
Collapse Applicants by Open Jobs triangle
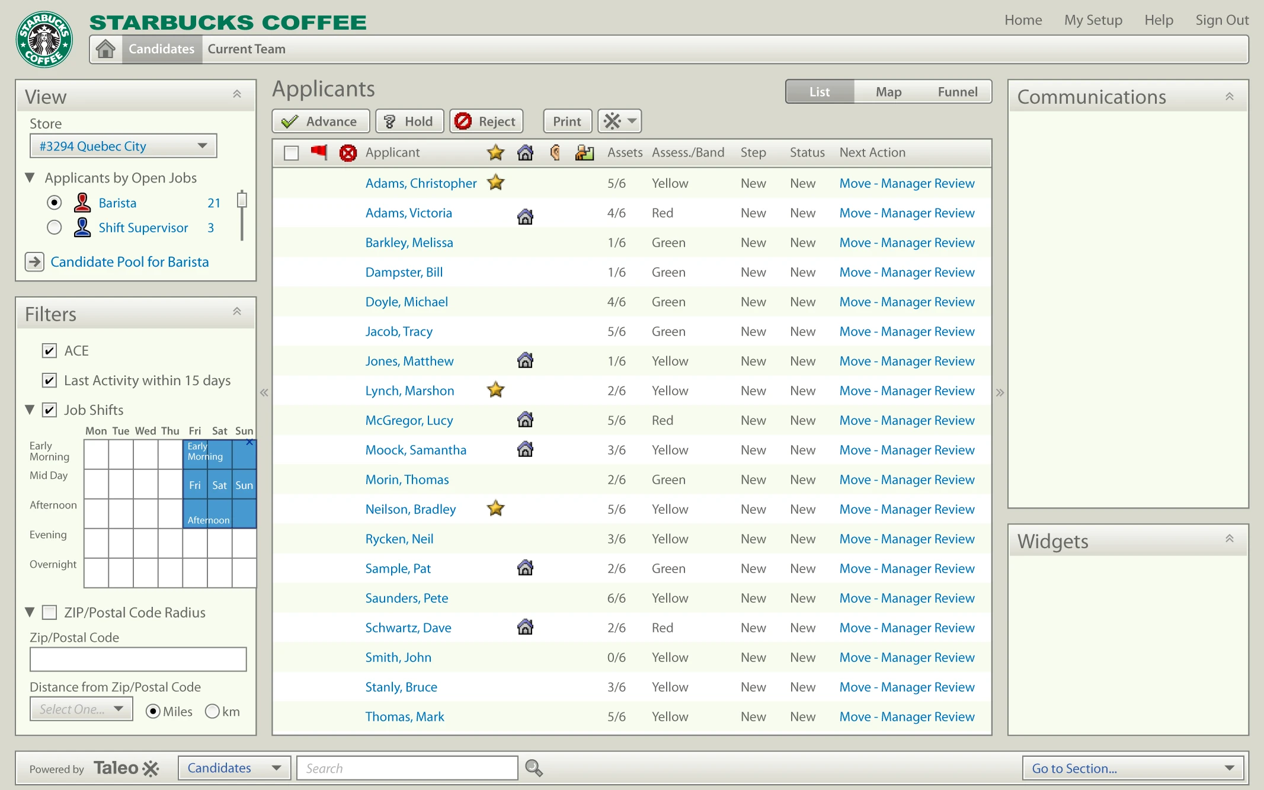pyautogui.click(x=30, y=177)
